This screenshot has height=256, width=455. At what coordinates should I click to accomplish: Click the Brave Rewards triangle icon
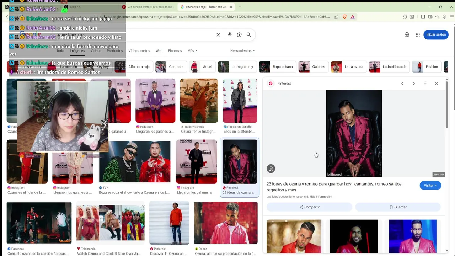353,17
